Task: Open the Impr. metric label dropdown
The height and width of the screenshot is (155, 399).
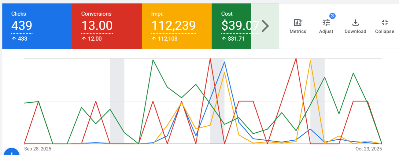Action: [x=157, y=14]
